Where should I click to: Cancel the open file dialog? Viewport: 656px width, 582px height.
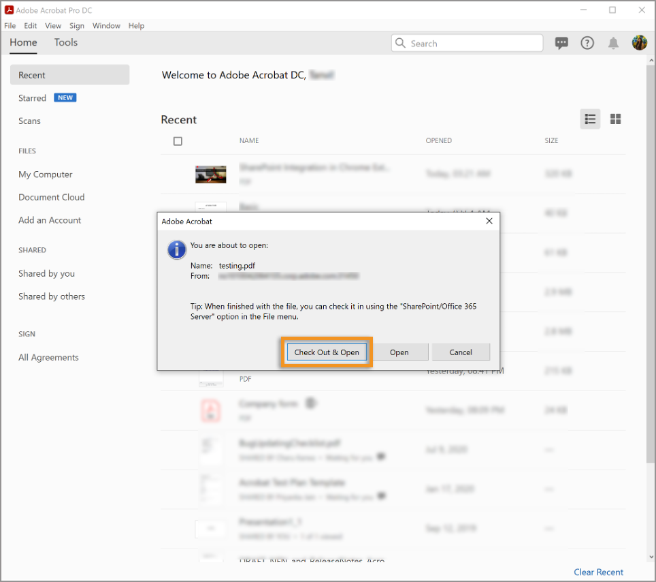click(x=461, y=352)
